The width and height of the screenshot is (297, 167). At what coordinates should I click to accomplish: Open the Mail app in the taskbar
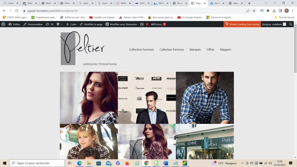pos(108,163)
